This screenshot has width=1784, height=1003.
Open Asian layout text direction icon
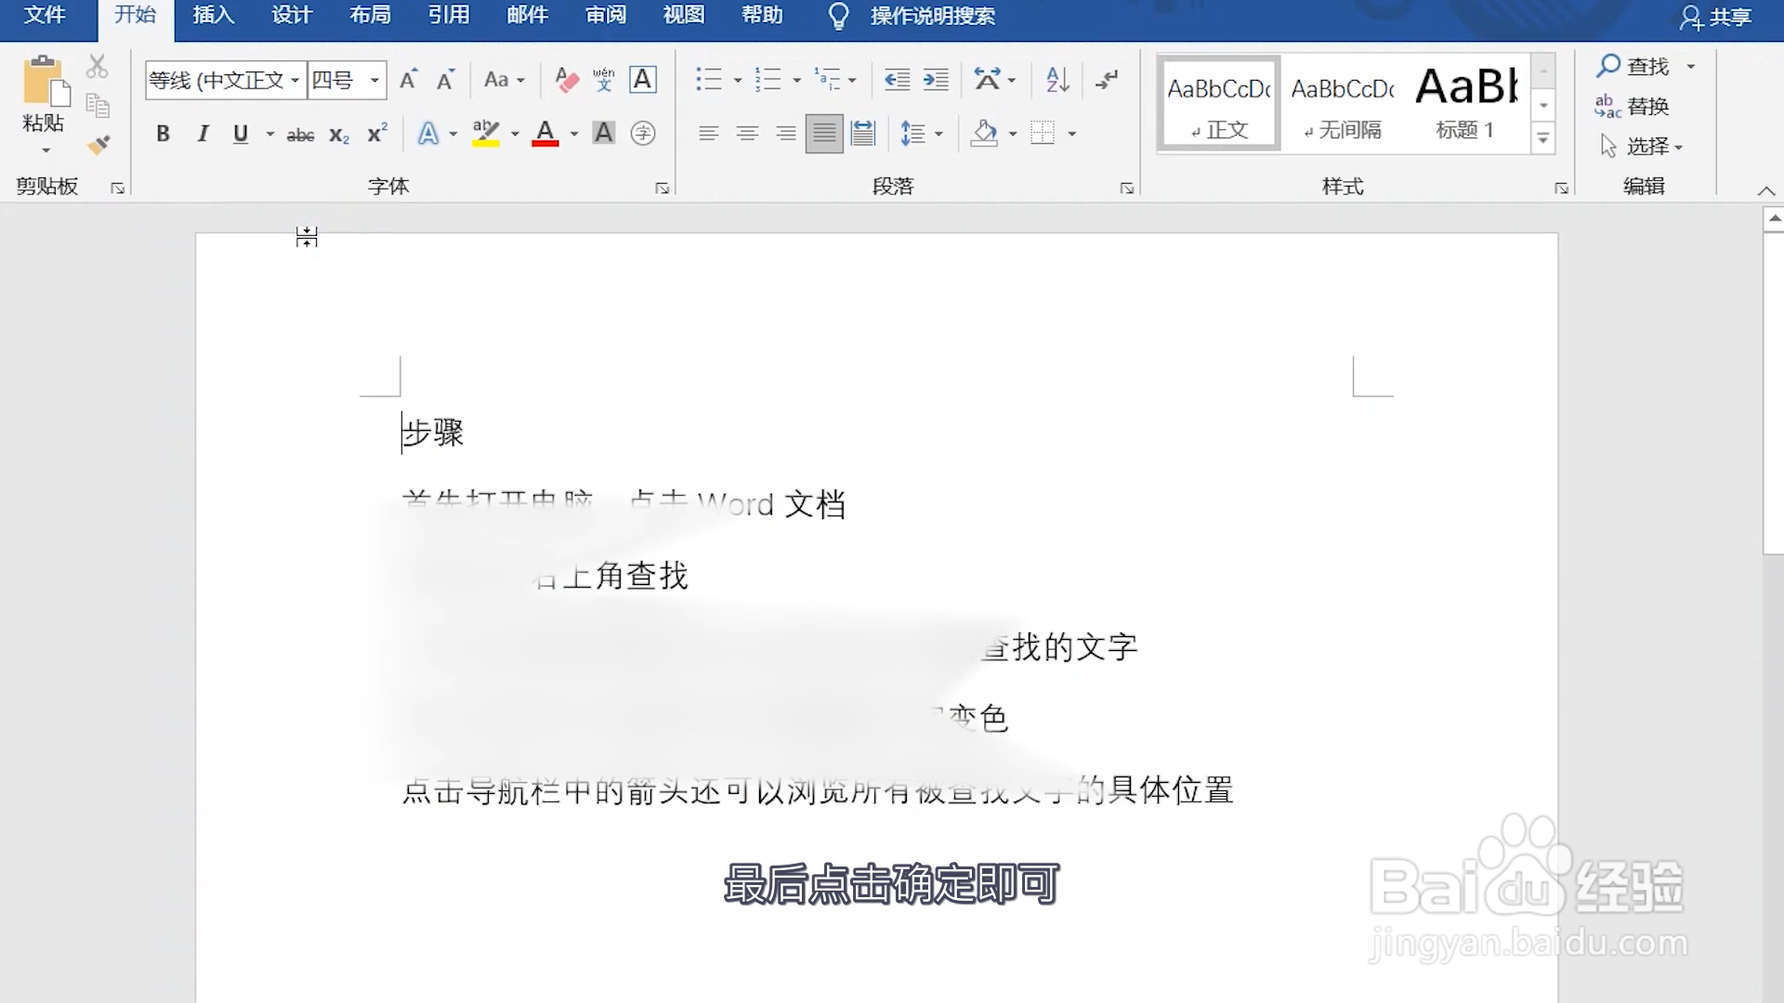988,80
